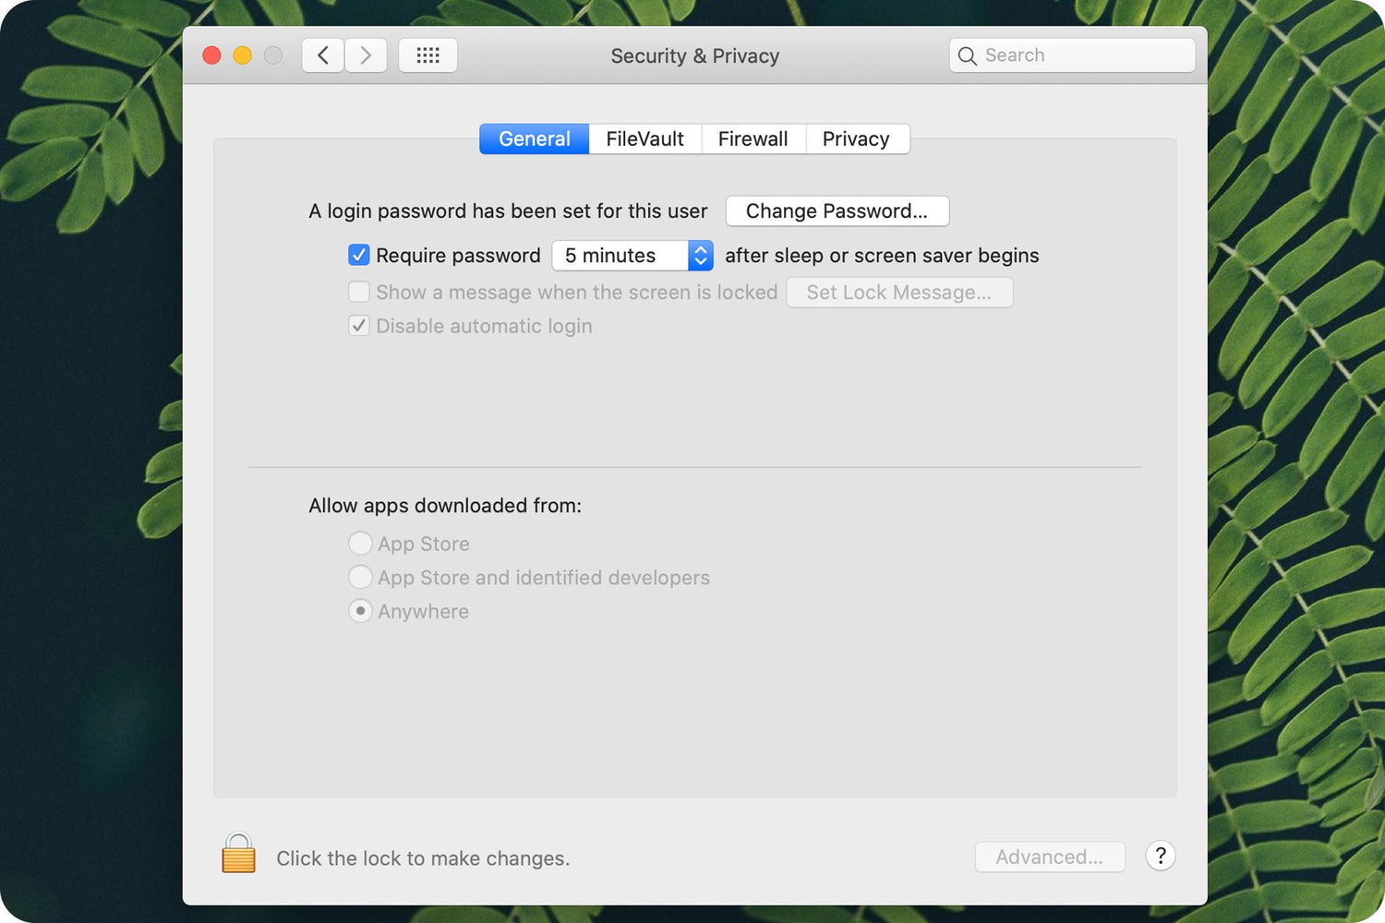This screenshot has height=923, width=1385.
Task: Enable message when screen is locked
Action: [x=358, y=292]
